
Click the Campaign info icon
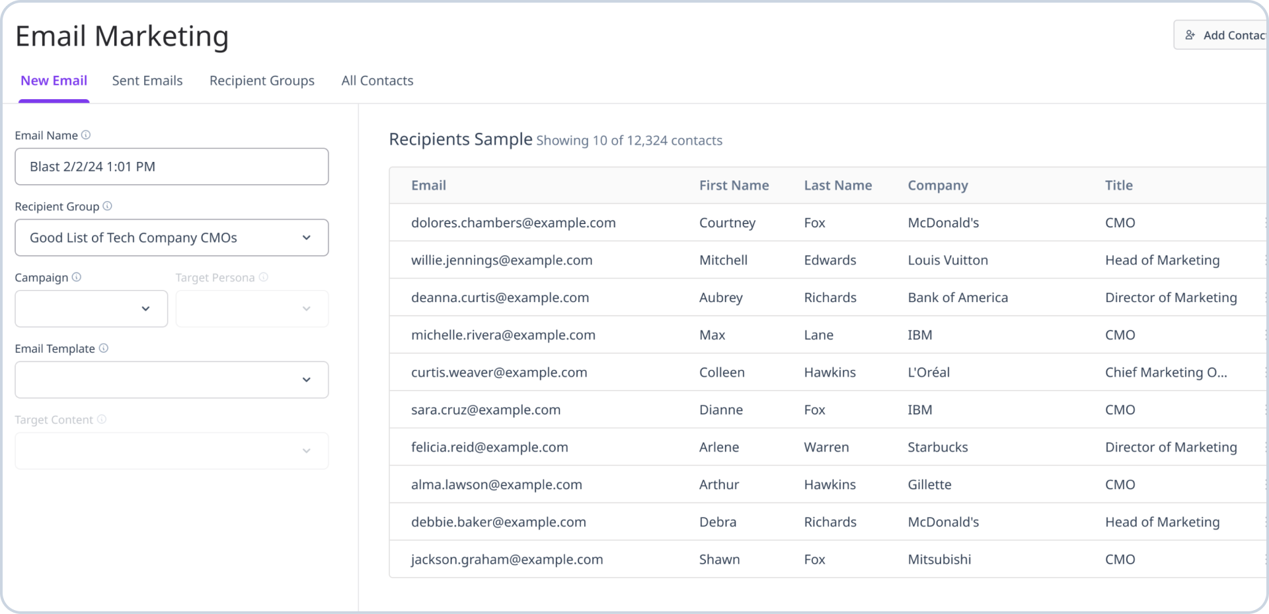click(x=77, y=277)
